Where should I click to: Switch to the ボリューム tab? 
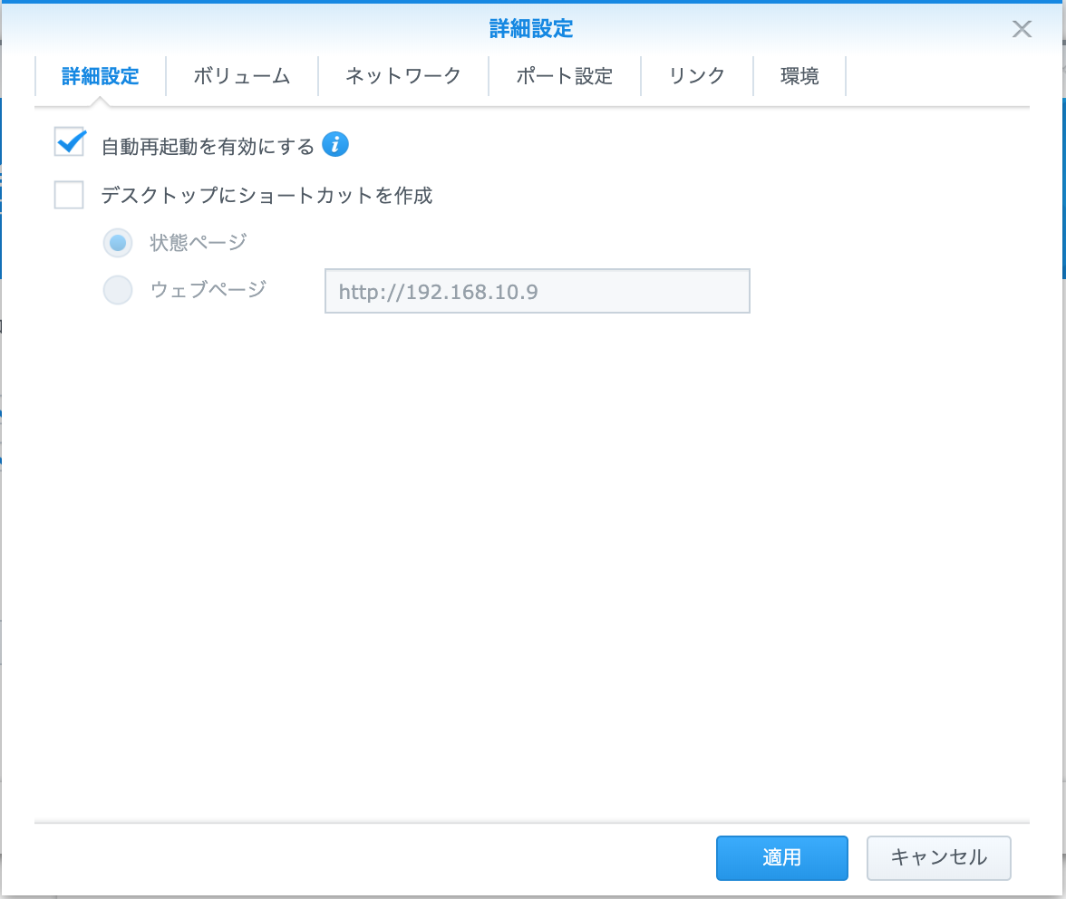click(x=241, y=76)
